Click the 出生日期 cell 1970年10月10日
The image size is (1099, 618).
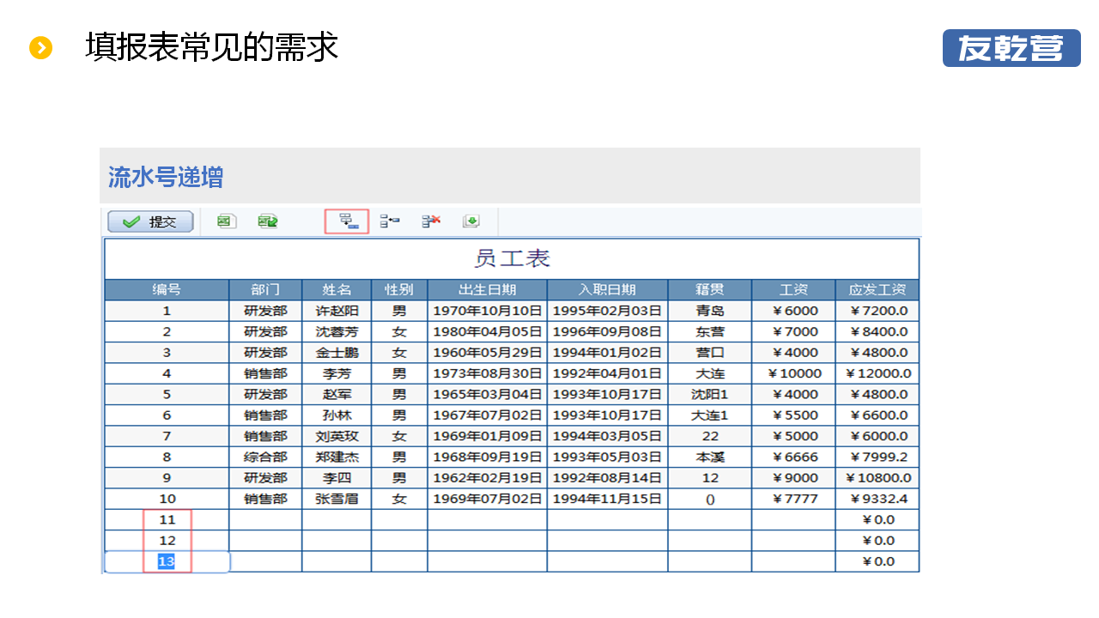[487, 311]
